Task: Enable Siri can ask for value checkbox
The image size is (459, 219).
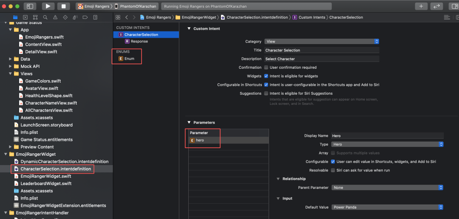Action: pyautogui.click(x=333, y=170)
